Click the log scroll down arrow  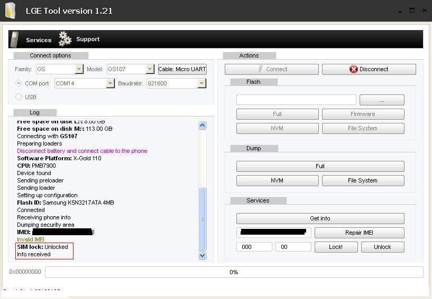coord(202,255)
